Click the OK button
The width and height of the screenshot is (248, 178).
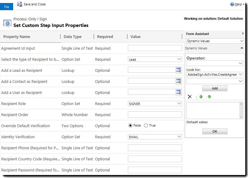(215, 131)
